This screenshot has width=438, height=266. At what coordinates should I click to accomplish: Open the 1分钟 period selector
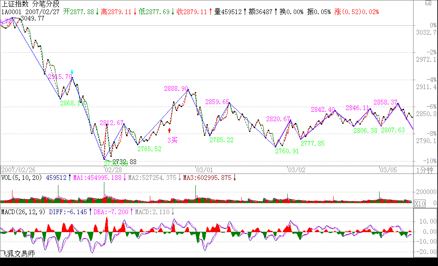pyautogui.click(x=425, y=170)
